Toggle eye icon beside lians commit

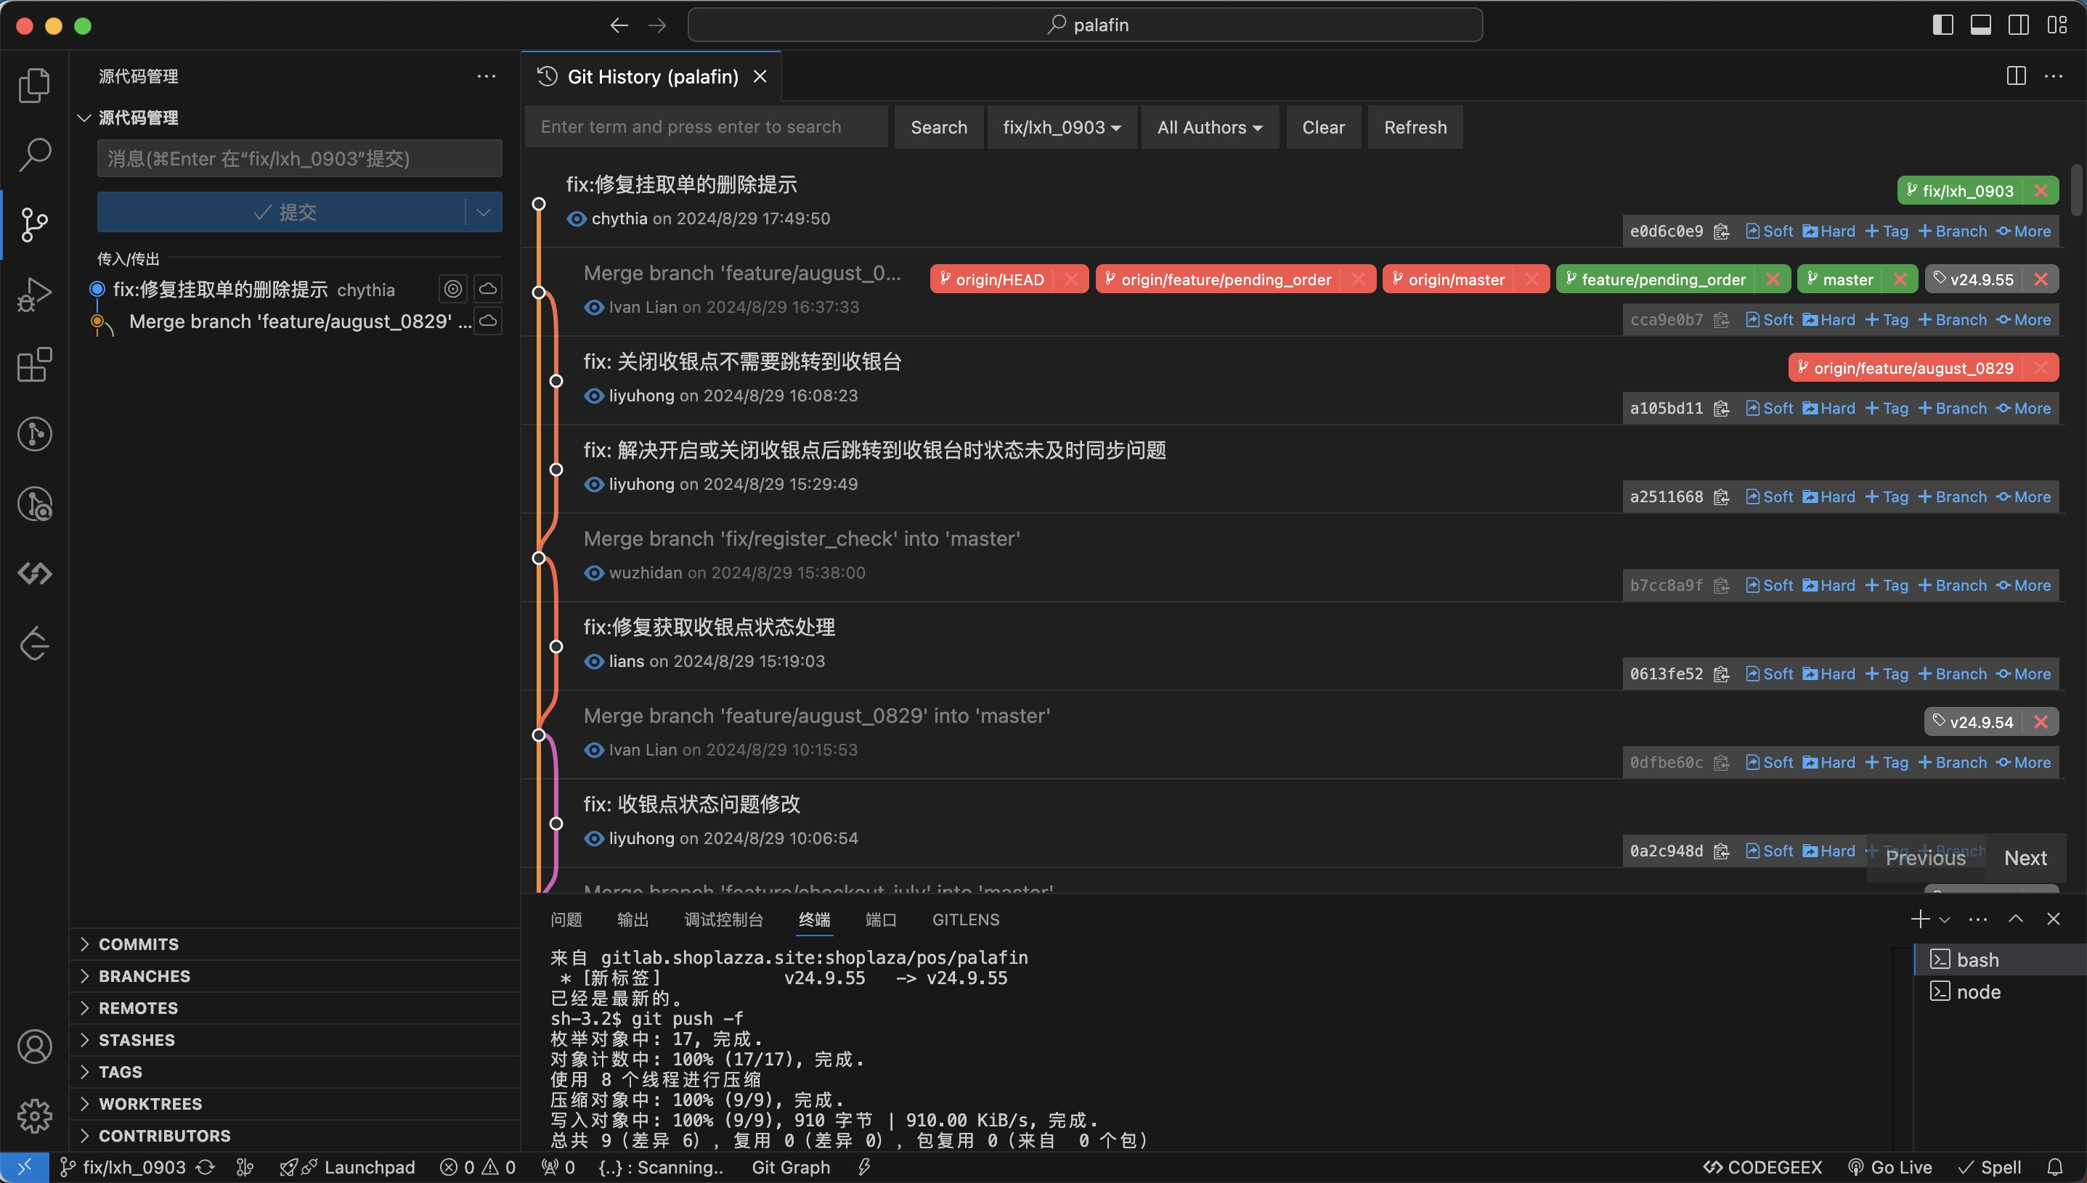(x=594, y=661)
